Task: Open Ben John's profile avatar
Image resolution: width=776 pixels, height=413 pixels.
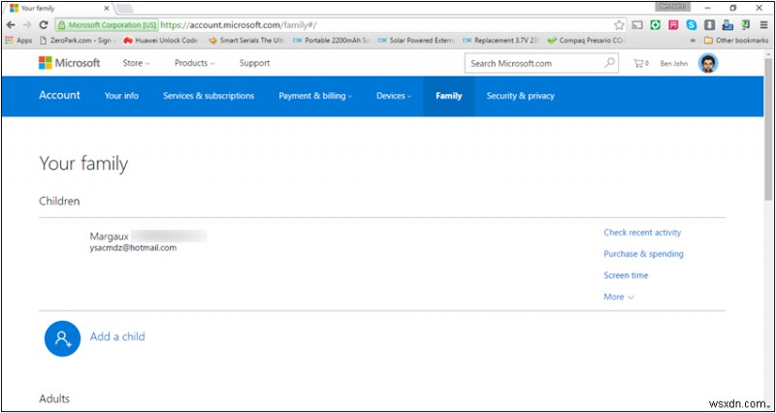Action: 708,64
